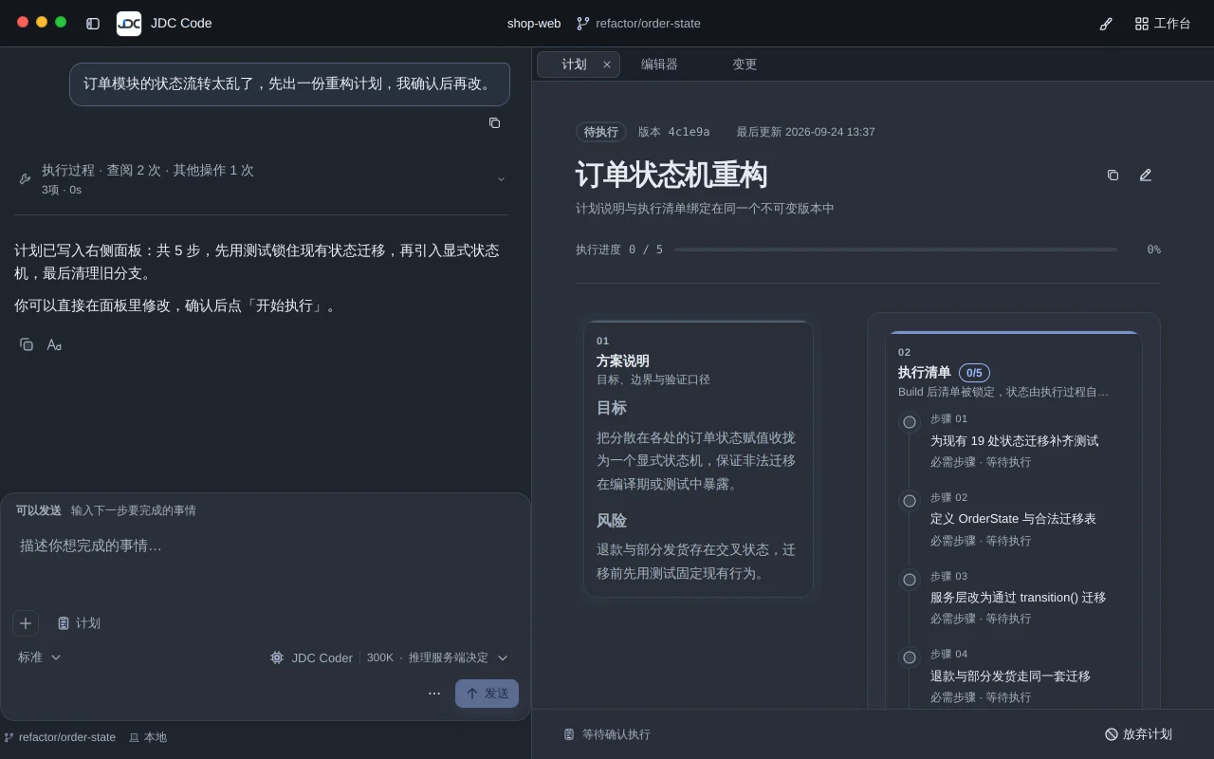Close the 计划 tab
The width and height of the screenshot is (1214, 759).
607,65
